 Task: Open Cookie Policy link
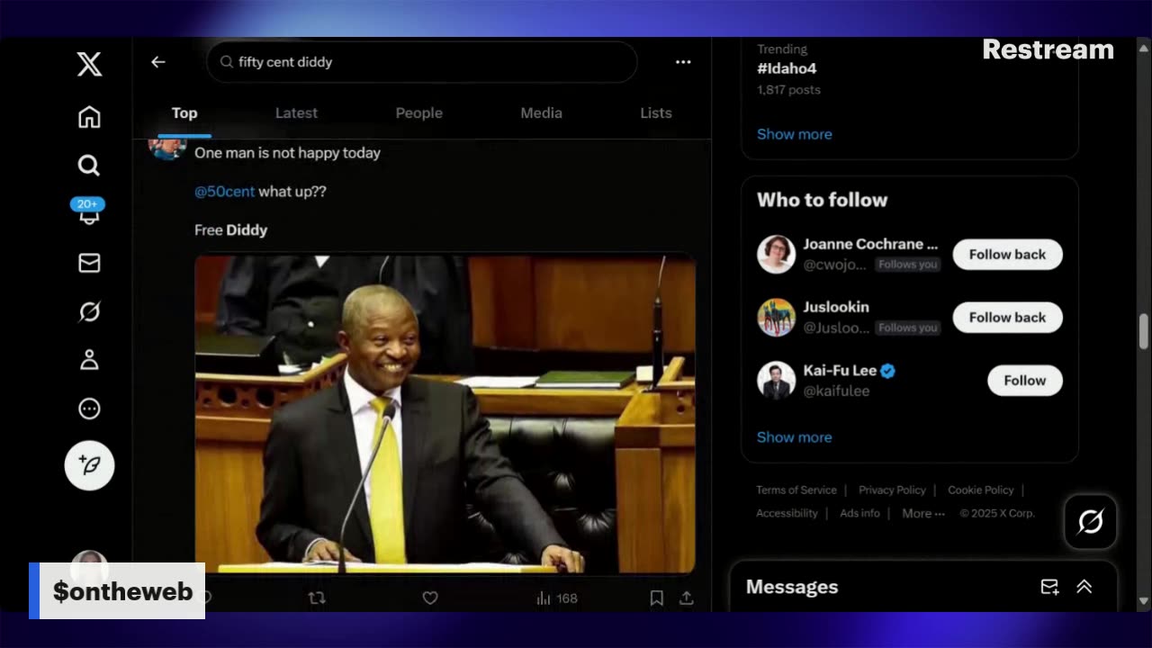coord(981,490)
